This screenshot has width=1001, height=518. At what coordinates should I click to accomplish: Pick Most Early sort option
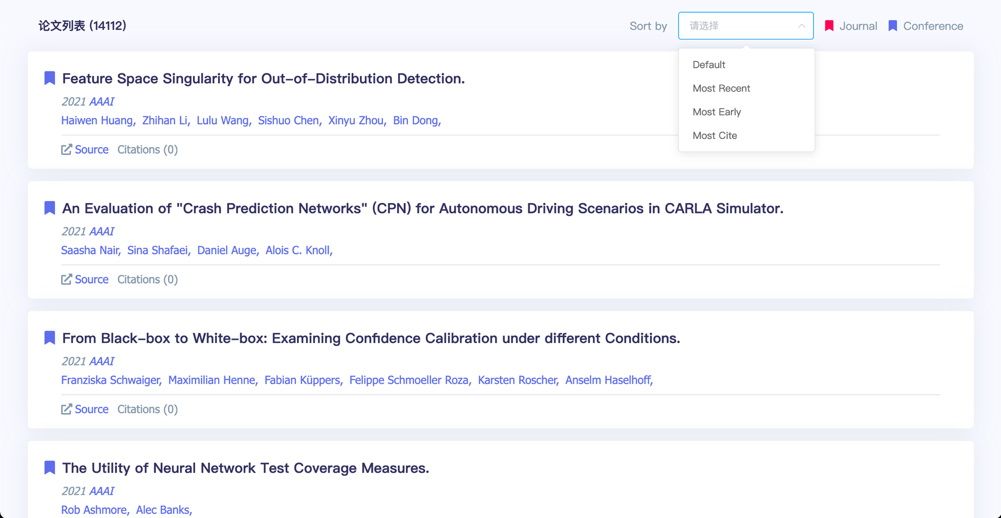coord(717,112)
